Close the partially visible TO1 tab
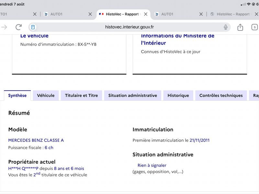The width and height of the screenshot is (259, 194). pos(35,14)
